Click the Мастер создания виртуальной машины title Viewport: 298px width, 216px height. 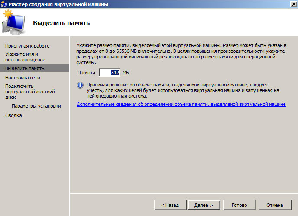coord(58,4)
